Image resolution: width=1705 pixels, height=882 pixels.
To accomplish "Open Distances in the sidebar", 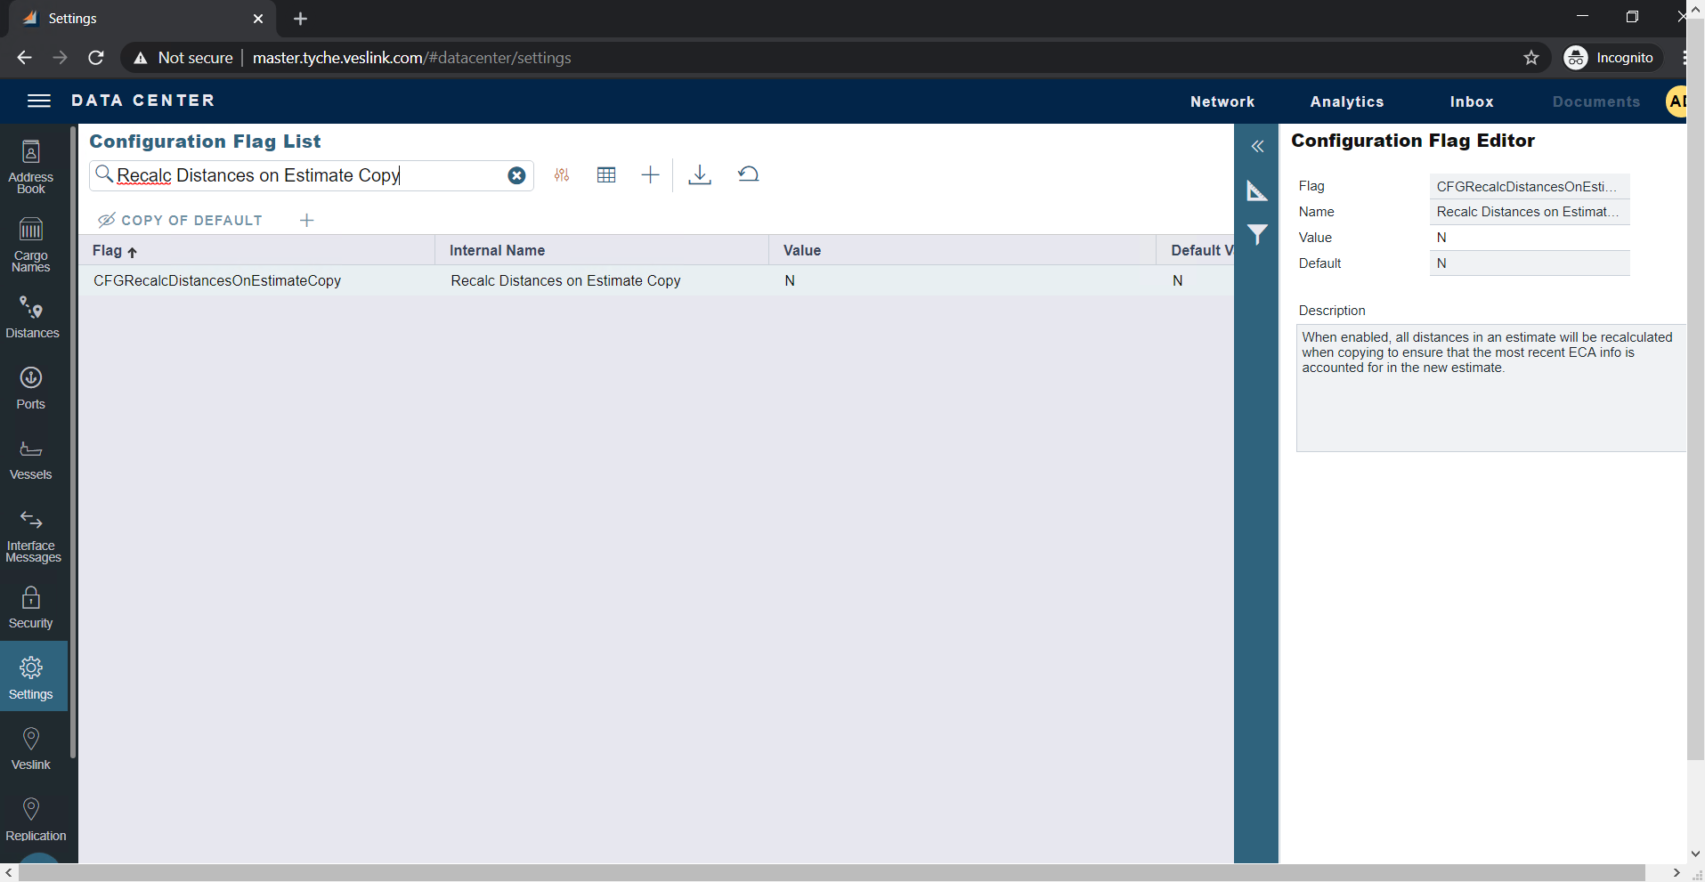I will tap(32, 318).
